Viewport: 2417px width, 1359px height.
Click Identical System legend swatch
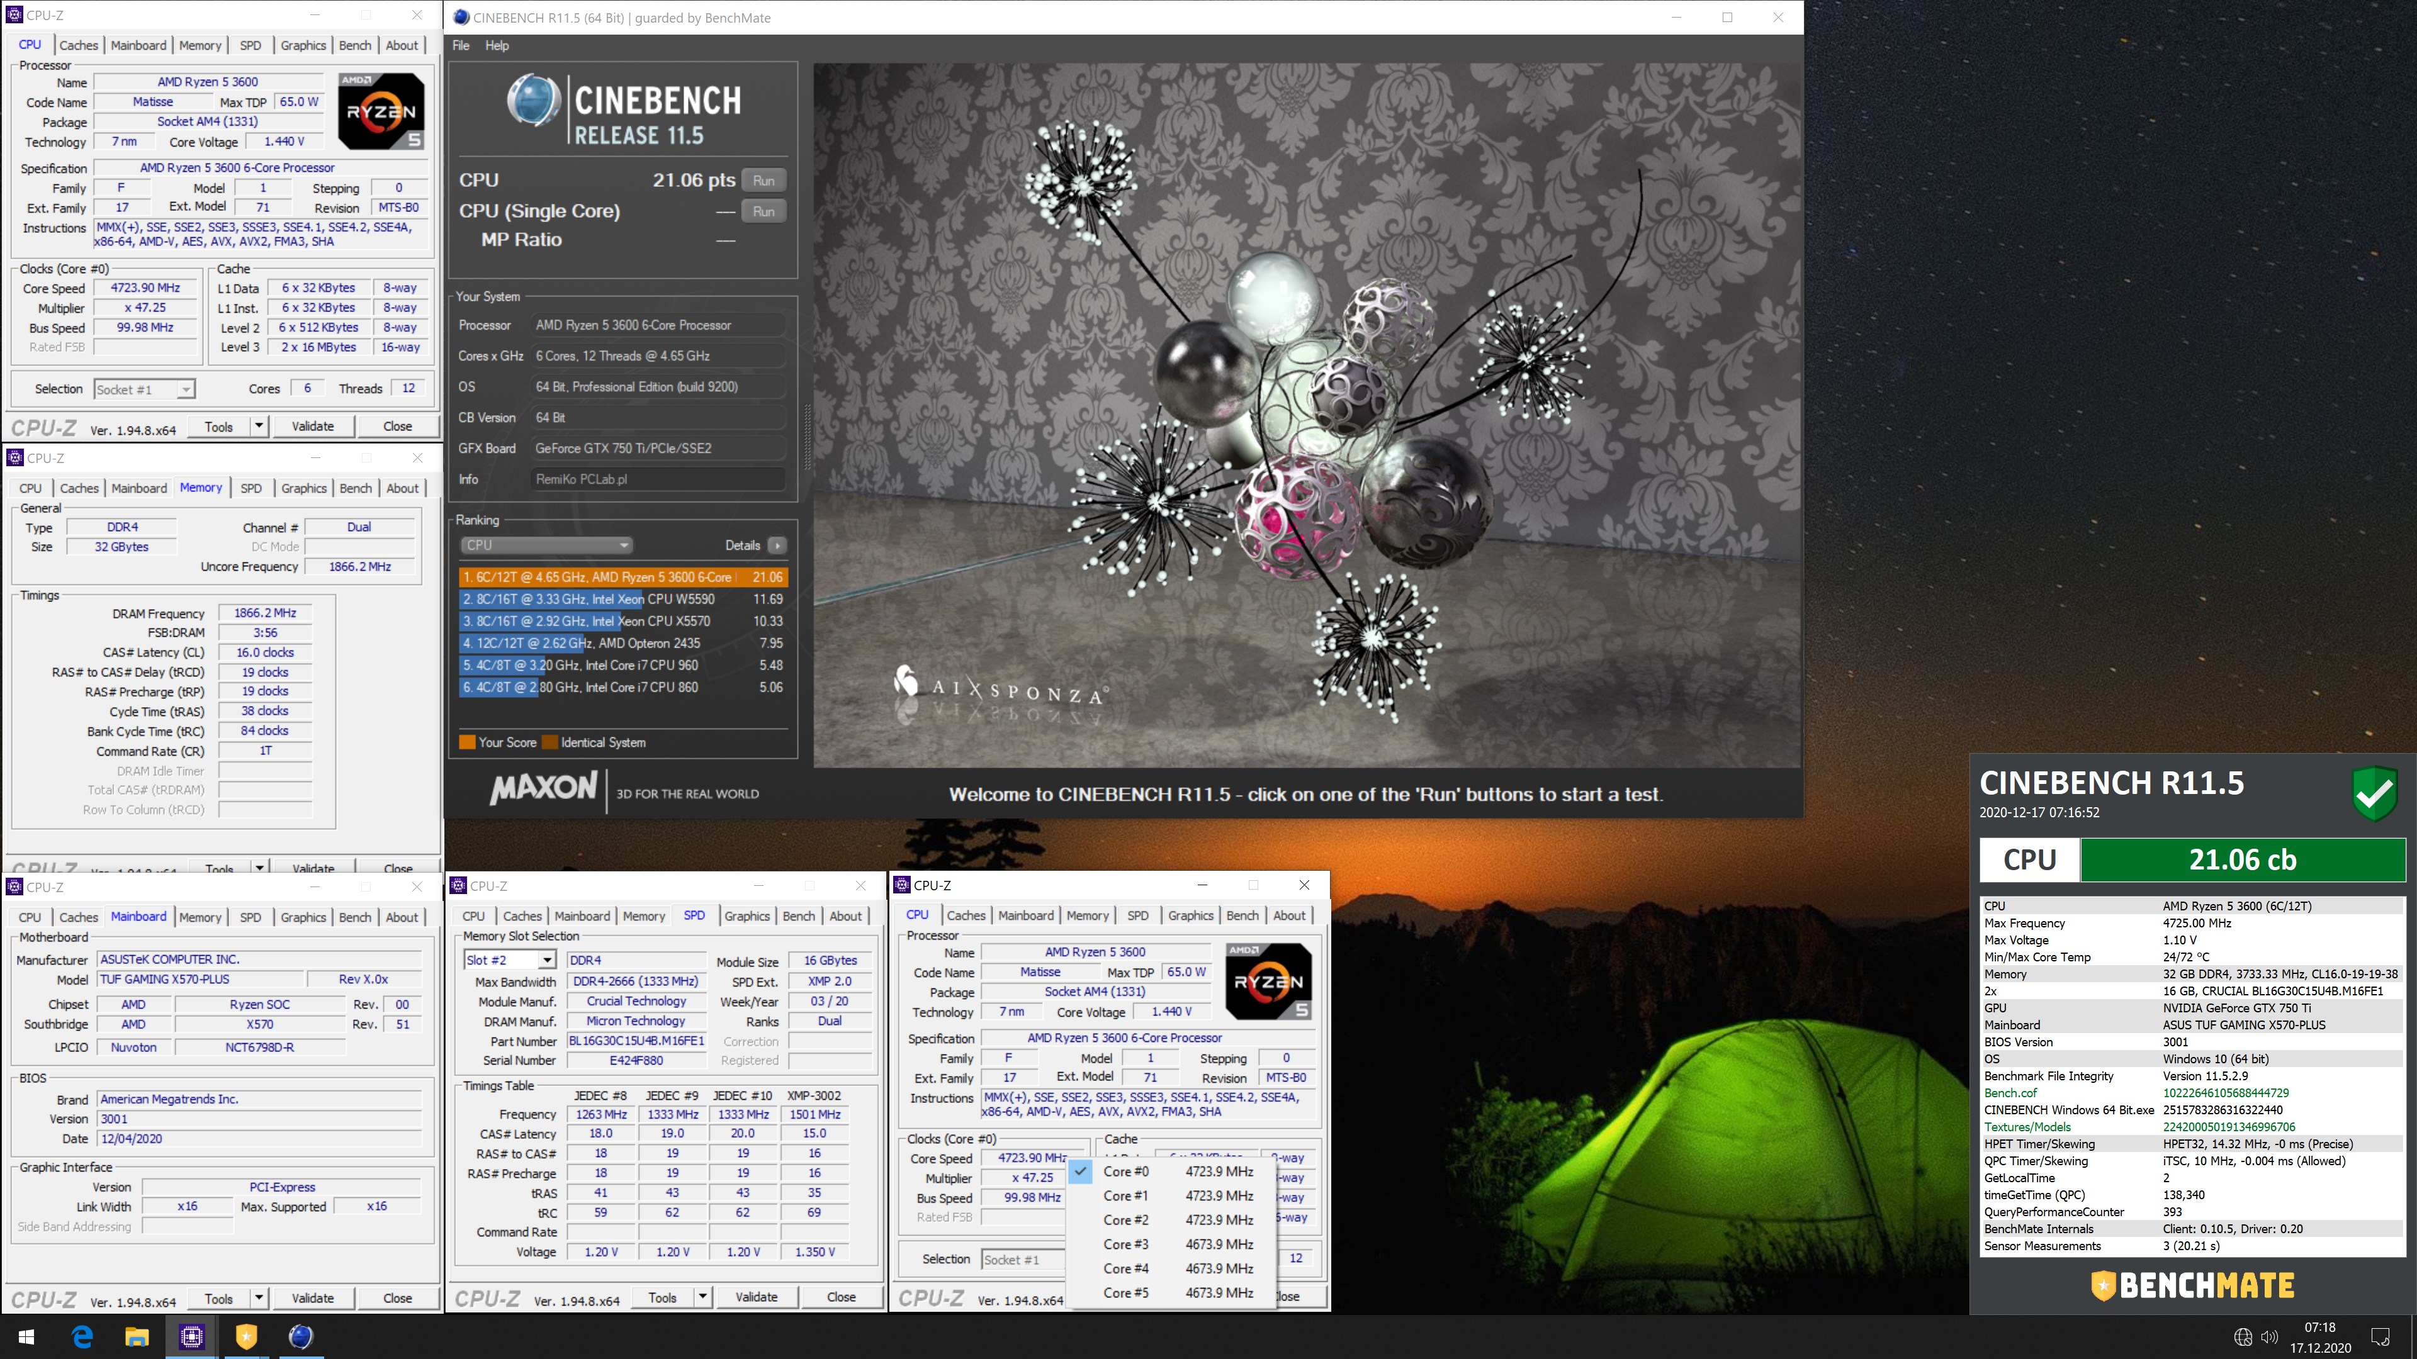tap(549, 742)
